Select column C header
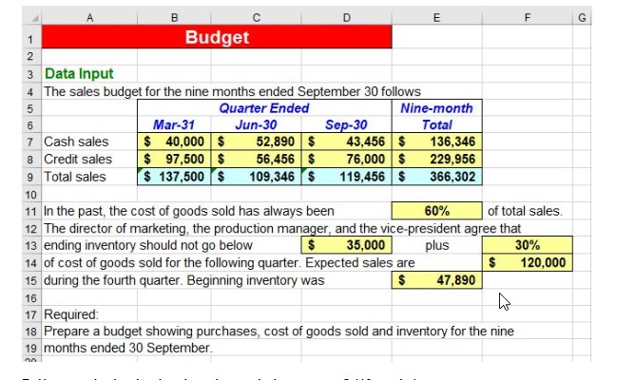635x380 pixels. [x=256, y=18]
